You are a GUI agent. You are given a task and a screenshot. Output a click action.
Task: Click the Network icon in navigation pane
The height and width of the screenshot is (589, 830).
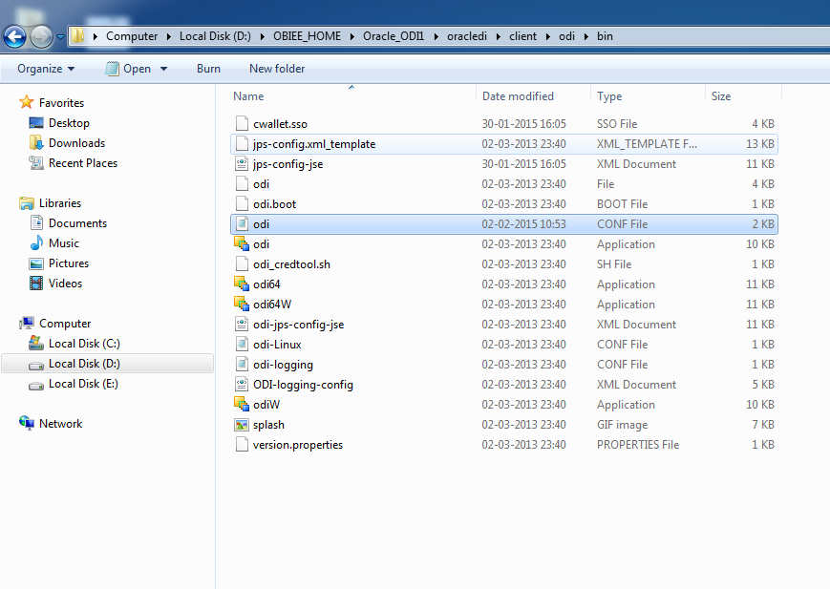(27, 423)
